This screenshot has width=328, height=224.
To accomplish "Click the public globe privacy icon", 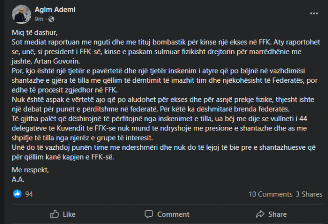I will (51, 18).
